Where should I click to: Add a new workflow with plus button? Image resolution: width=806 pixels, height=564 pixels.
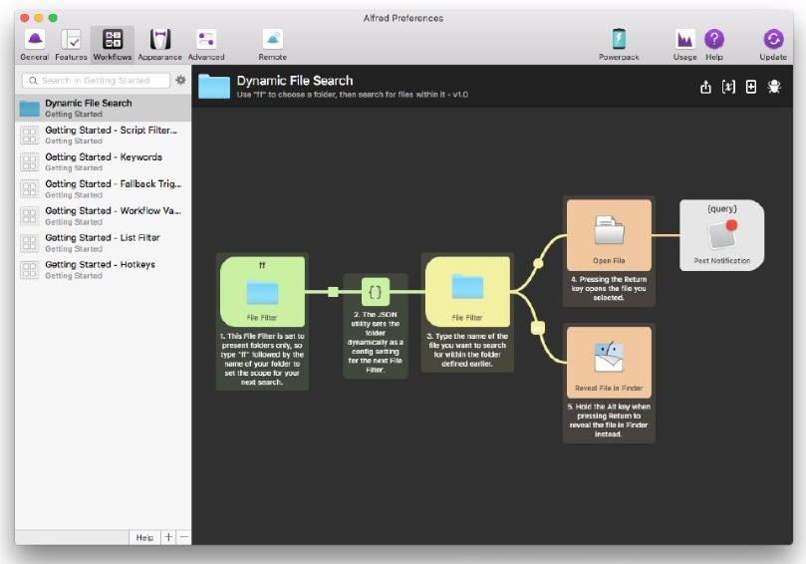(x=168, y=537)
